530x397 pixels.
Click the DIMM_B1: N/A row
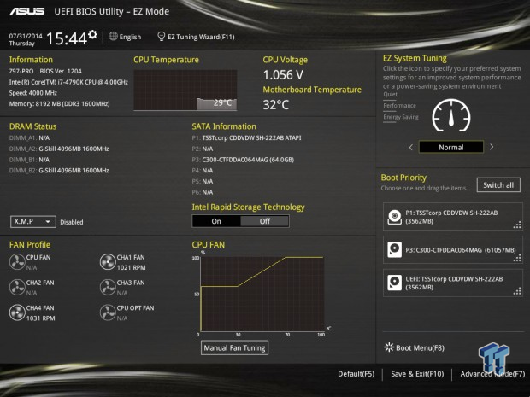(x=29, y=160)
